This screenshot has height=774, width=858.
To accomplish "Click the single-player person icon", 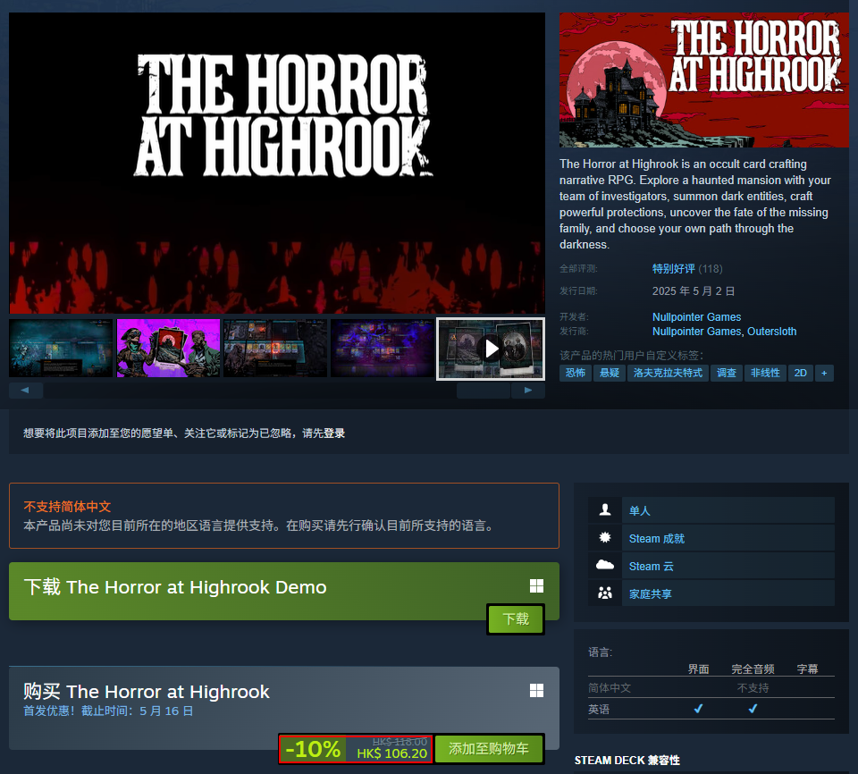I will 605,510.
